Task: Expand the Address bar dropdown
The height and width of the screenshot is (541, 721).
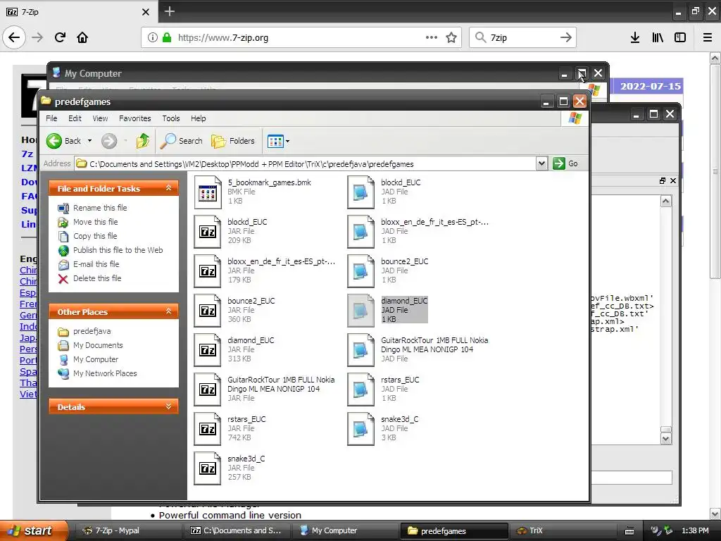Action: pyautogui.click(x=541, y=163)
